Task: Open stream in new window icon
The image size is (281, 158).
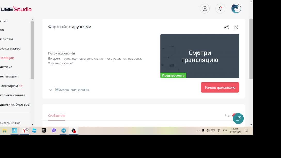Action: point(236,27)
